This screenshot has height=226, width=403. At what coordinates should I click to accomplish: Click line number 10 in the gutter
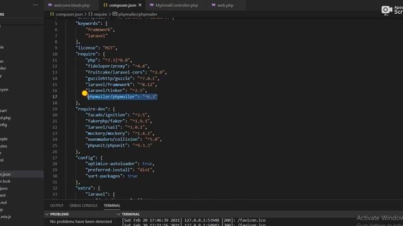point(55,54)
